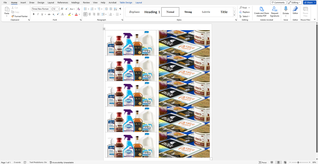The height and width of the screenshot is (164, 318).
Task: Click the Paste clipboard icon
Action: 7,9
